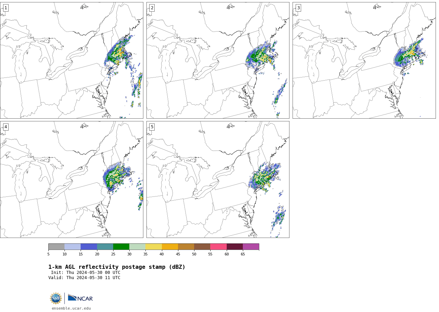Image resolution: width=439 pixels, height=312 pixels.
Task: Select the light blue 10-15 dBZ swatch
Action: (73, 247)
